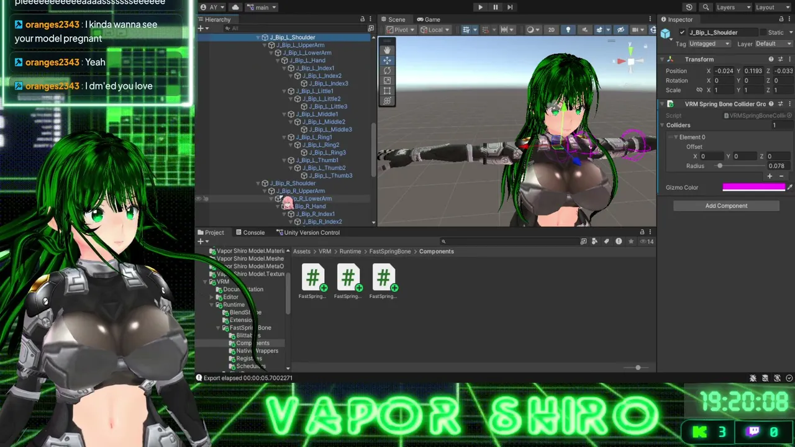This screenshot has height=447, width=795.
Task: Open Transform component presets icon
Action: [781, 59]
